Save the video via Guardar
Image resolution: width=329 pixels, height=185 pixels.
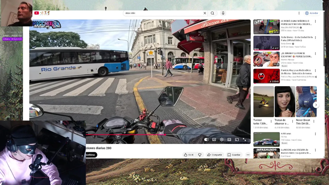click(234, 155)
